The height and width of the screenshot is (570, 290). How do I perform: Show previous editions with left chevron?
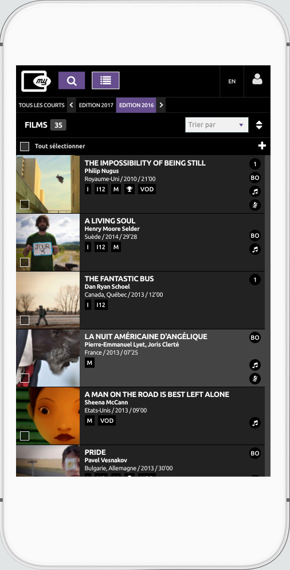[x=71, y=105]
